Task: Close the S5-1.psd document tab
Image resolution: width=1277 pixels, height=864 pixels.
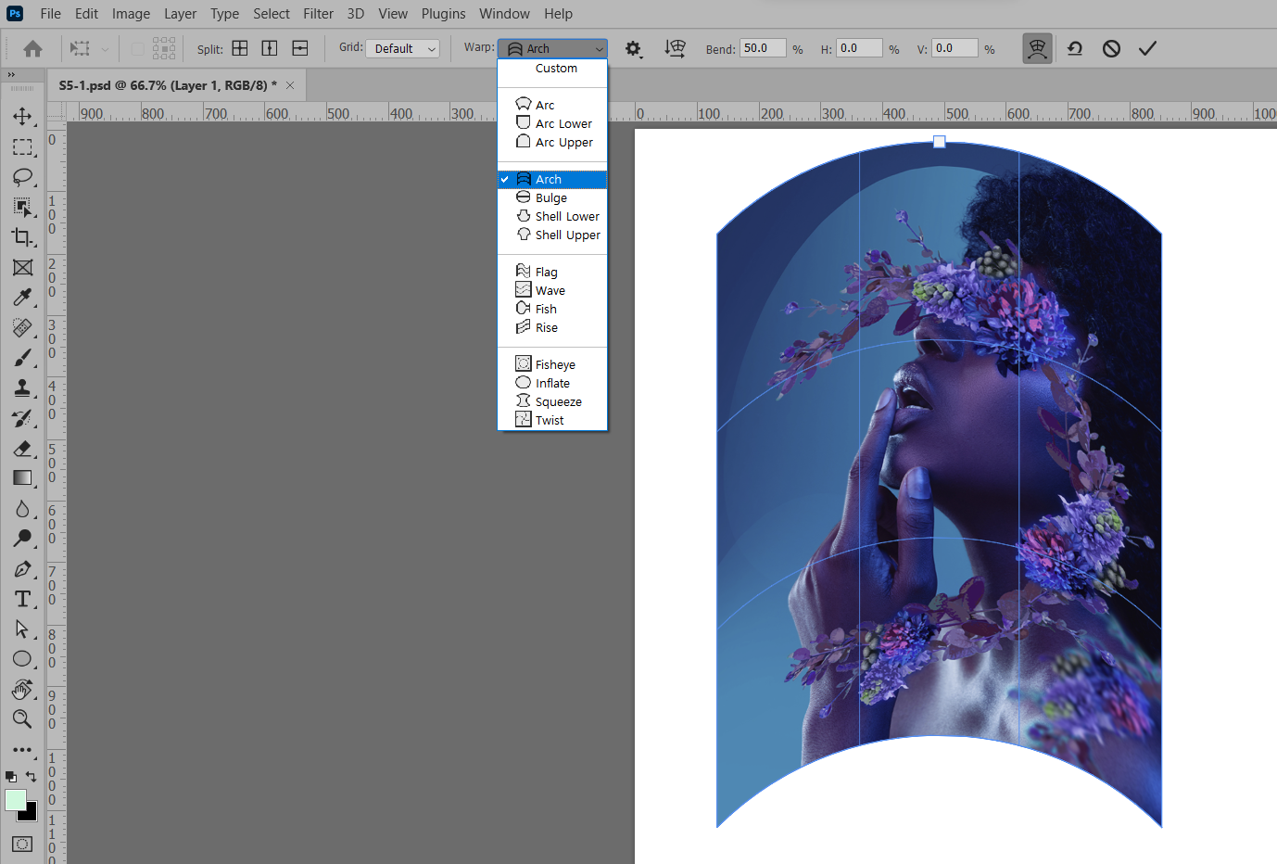Action: coord(290,85)
